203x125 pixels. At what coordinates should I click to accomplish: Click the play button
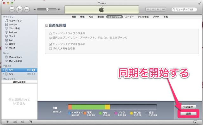[x=19, y=10]
